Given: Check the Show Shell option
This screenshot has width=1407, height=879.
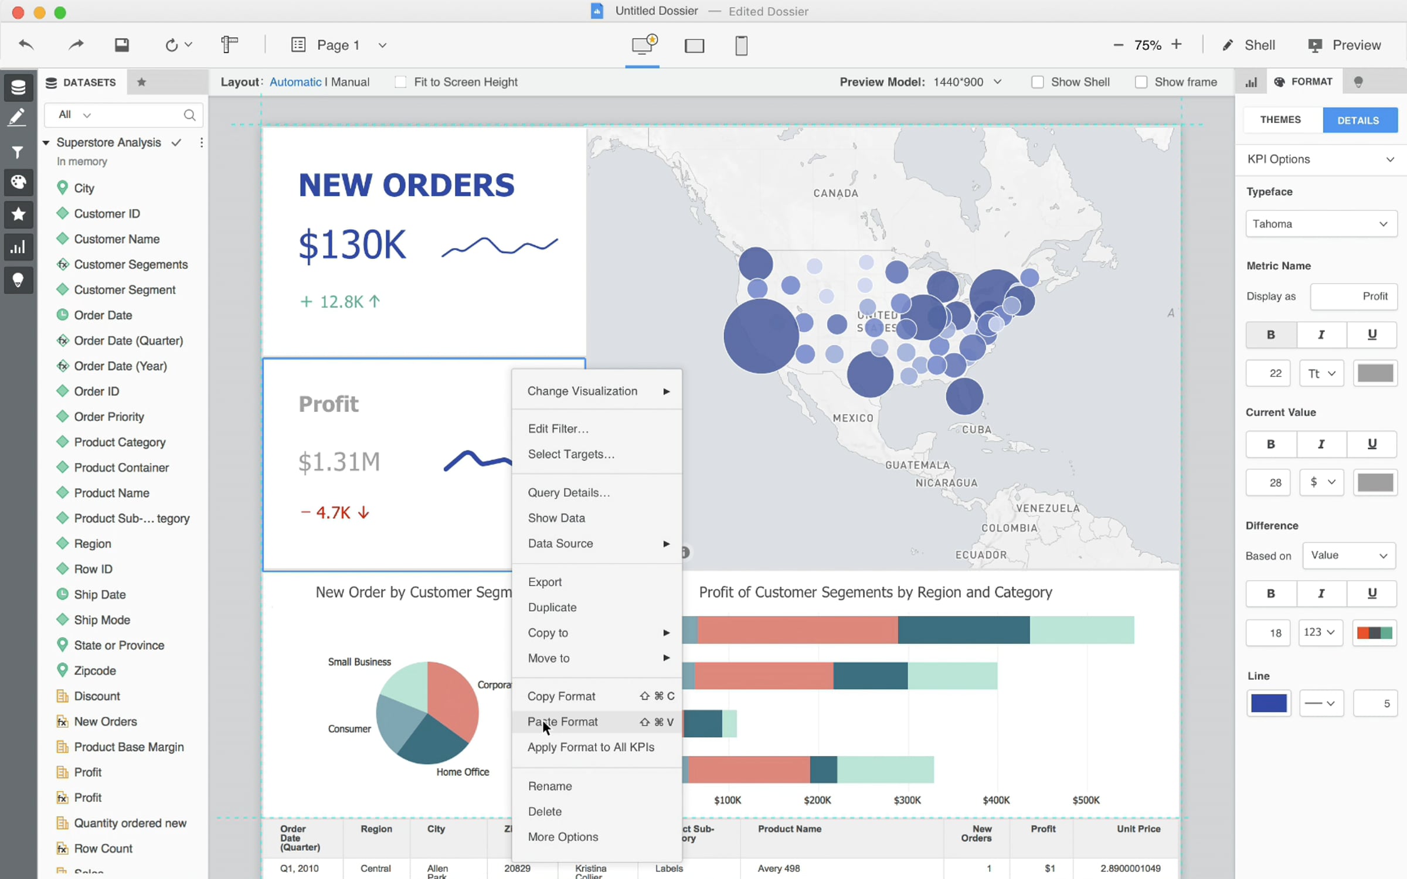Looking at the screenshot, I should 1037,82.
